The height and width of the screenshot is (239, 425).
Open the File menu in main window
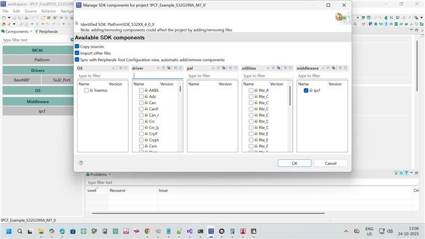5,11
